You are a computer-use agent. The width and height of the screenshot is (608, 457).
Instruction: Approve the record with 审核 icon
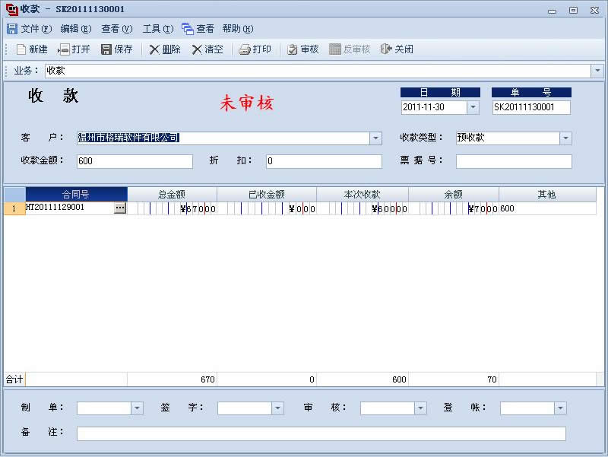(x=293, y=49)
